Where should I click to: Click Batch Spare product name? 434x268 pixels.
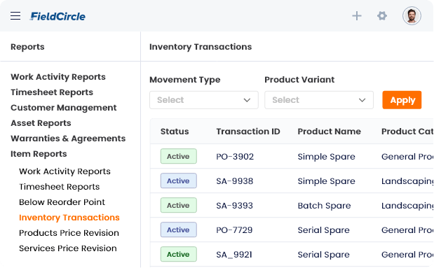pos(324,206)
